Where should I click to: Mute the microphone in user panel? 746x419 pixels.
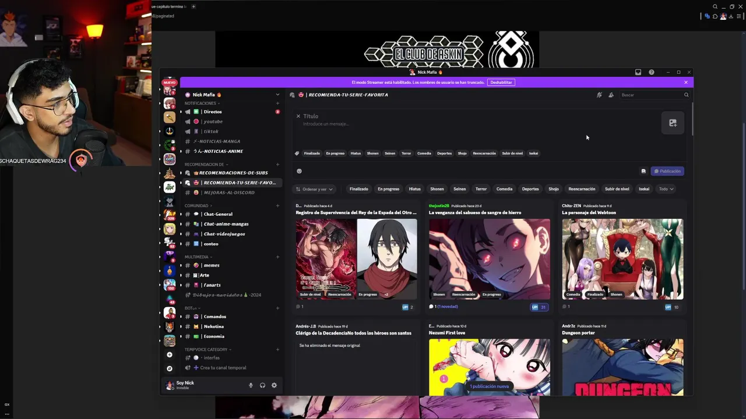point(251,385)
